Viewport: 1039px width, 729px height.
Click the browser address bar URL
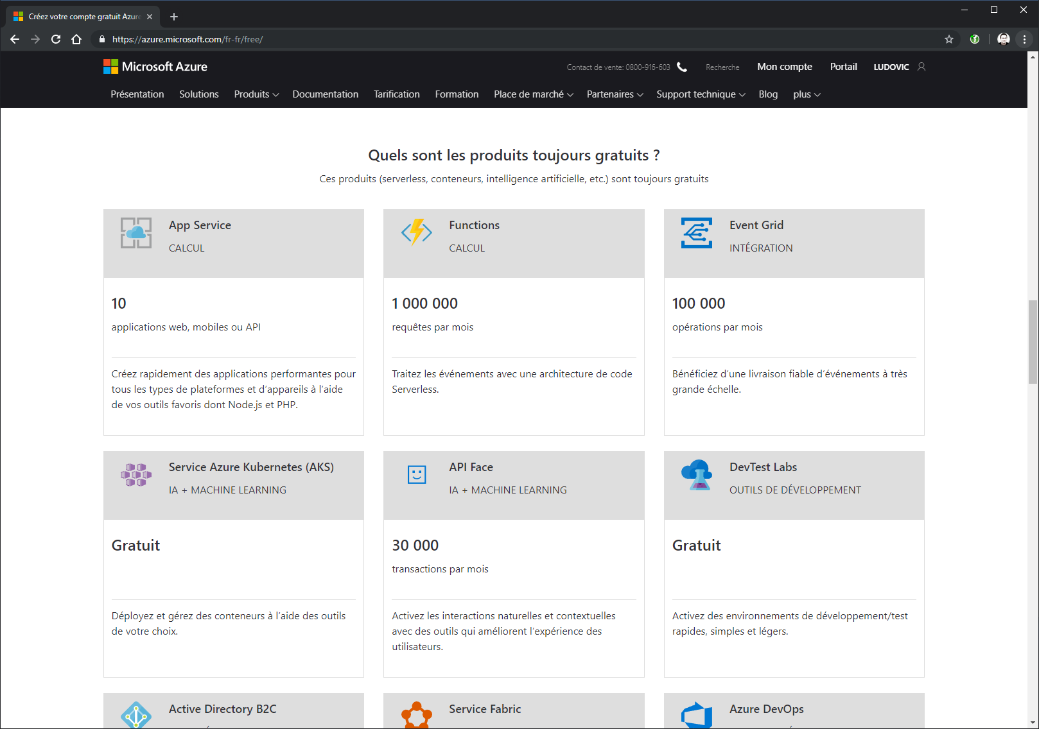188,39
